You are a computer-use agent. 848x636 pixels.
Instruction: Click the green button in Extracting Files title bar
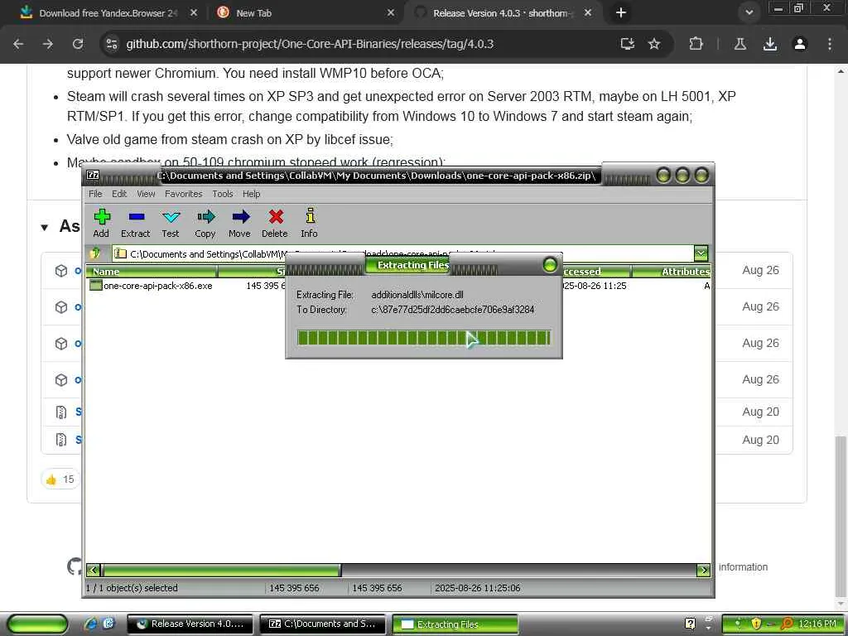[x=550, y=264]
